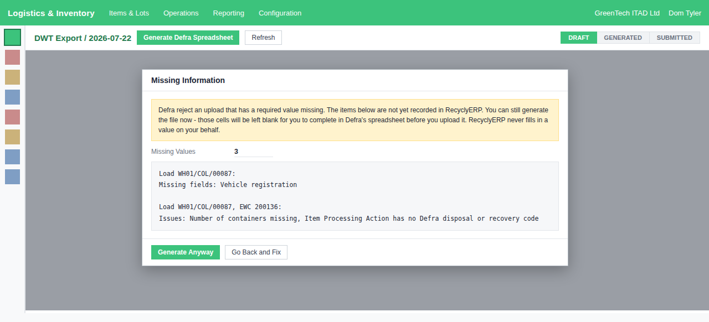Click the Missing Information dialog title
The width and height of the screenshot is (709, 322).
[x=188, y=80]
